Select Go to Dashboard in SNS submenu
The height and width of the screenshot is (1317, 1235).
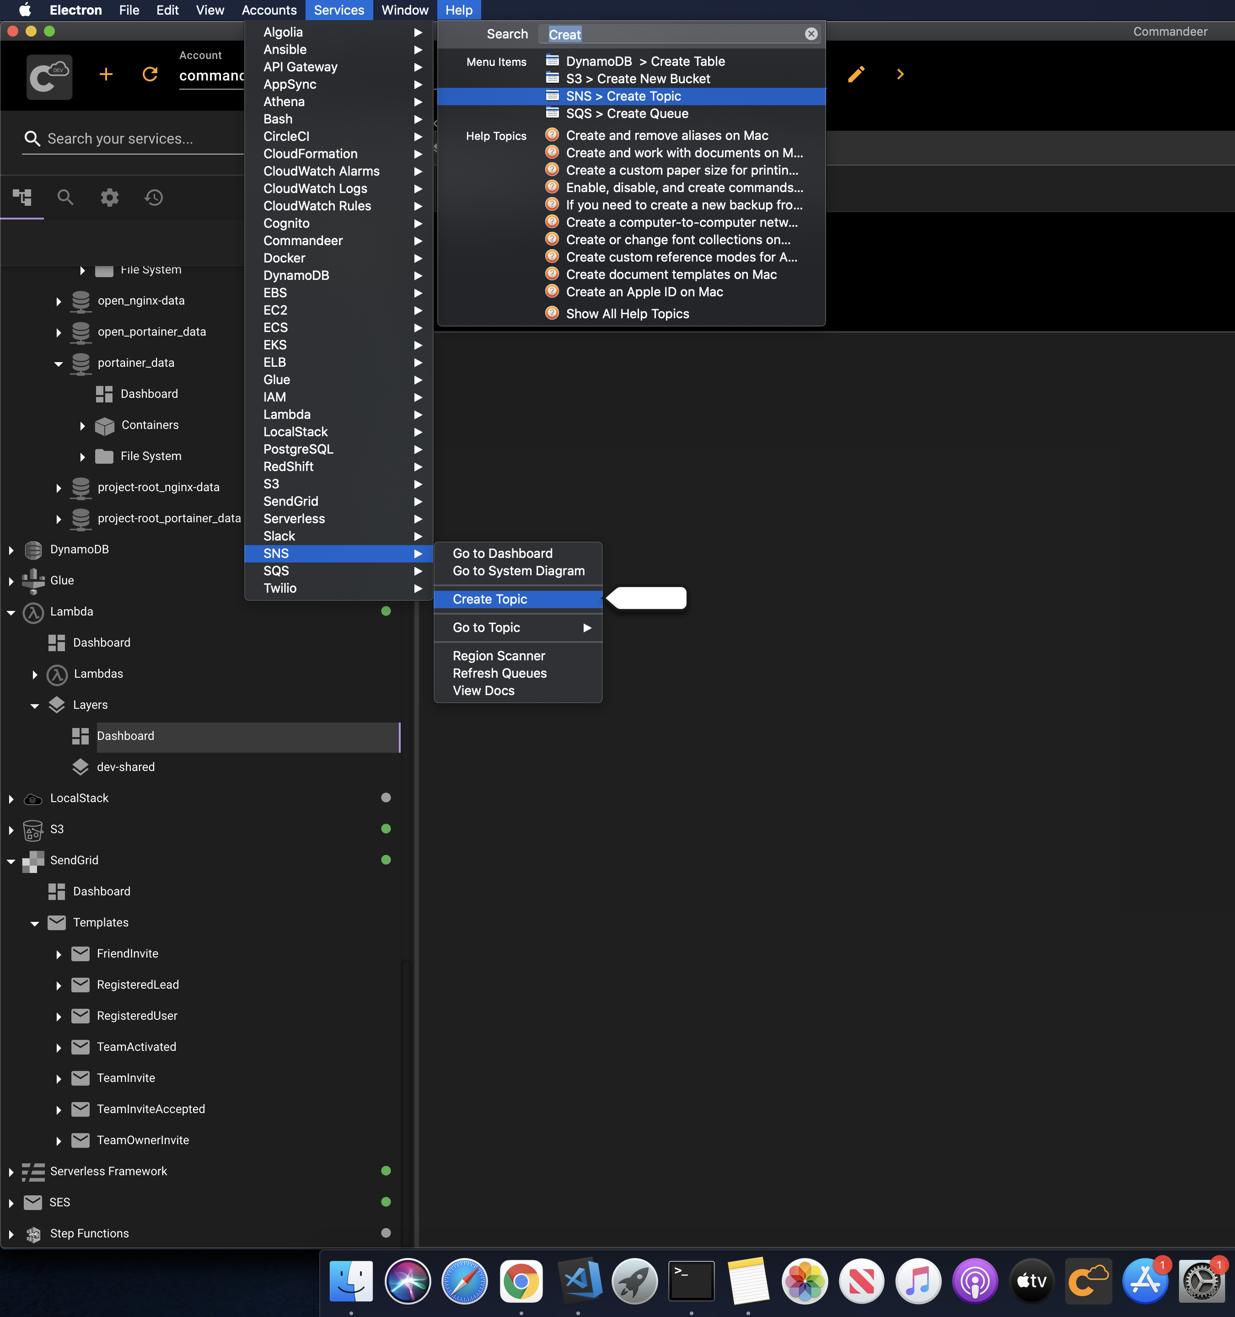point(518,553)
